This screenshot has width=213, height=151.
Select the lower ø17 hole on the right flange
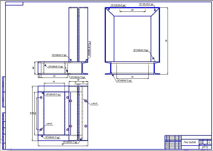tap(86, 126)
